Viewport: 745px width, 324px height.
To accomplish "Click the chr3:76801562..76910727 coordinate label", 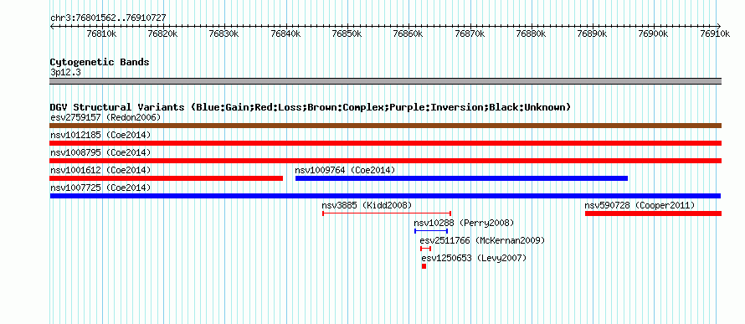I will pos(108,18).
